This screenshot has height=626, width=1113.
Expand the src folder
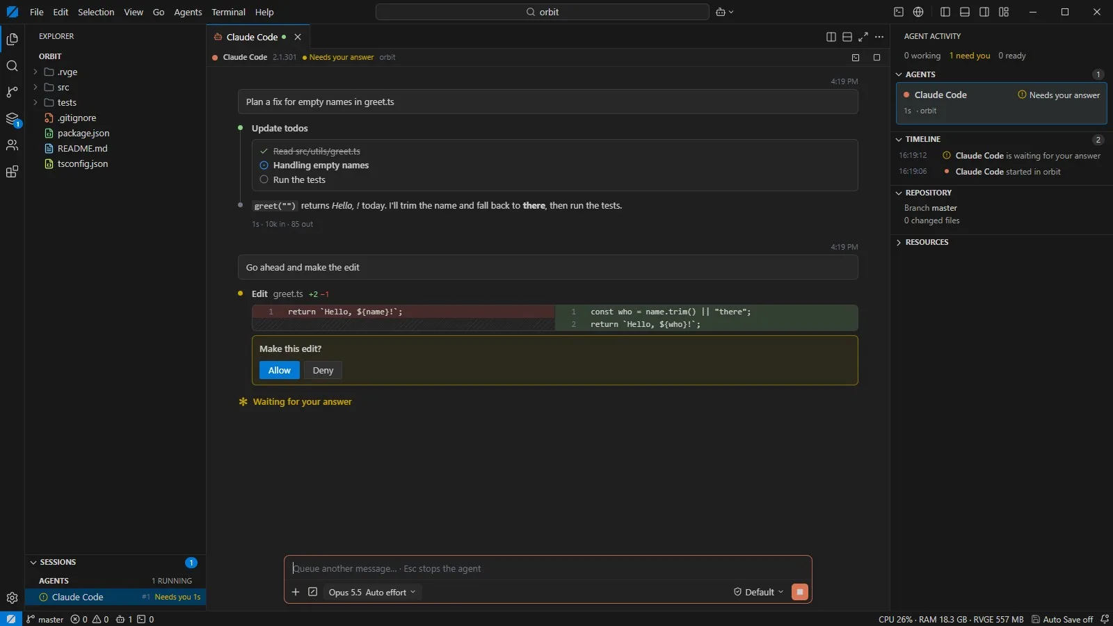click(35, 87)
